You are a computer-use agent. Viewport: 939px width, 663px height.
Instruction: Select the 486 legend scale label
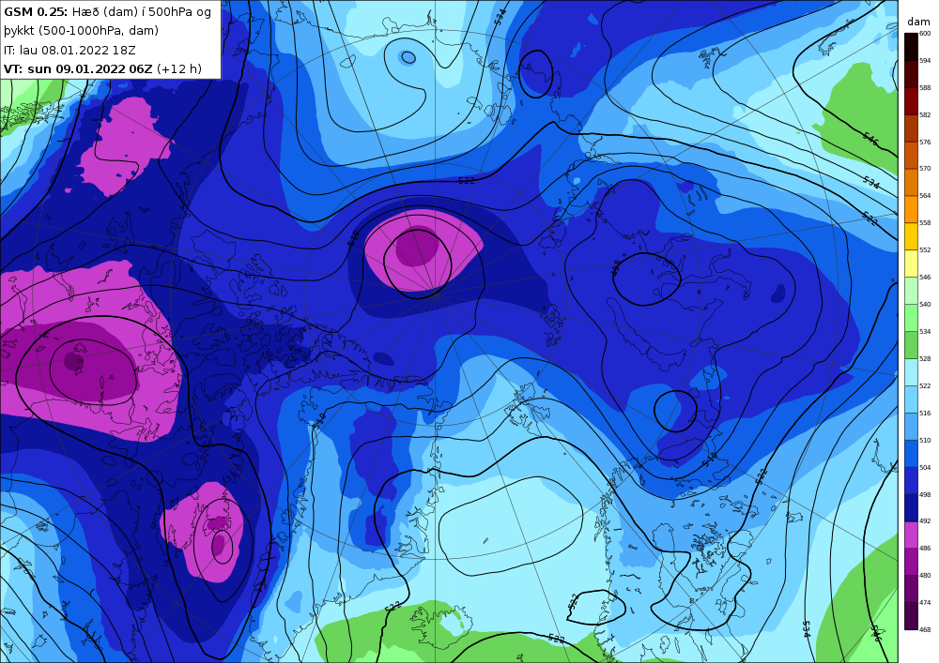[925, 549]
